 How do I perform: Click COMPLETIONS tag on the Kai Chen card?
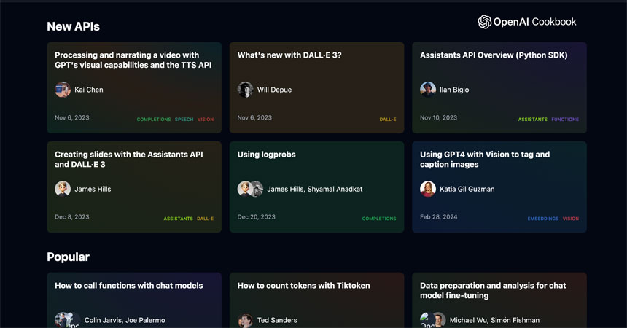(154, 120)
